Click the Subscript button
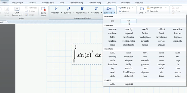 (124, 11)
